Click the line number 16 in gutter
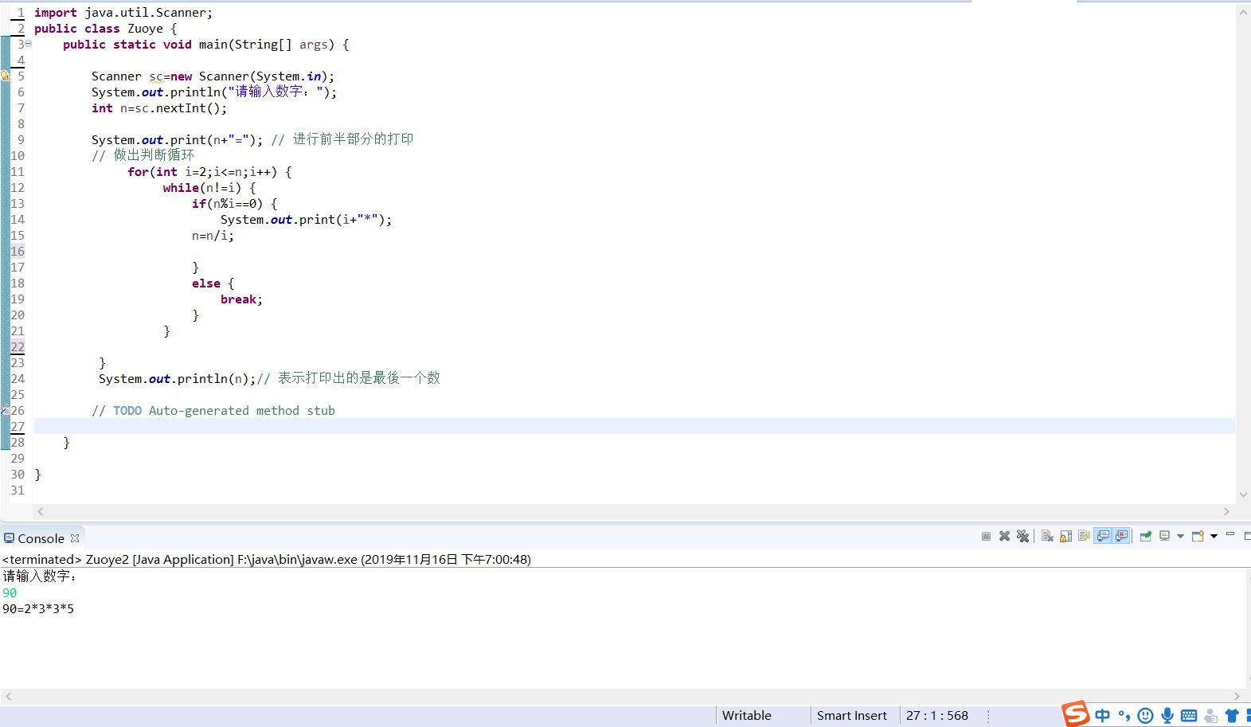 (x=18, y=251)
